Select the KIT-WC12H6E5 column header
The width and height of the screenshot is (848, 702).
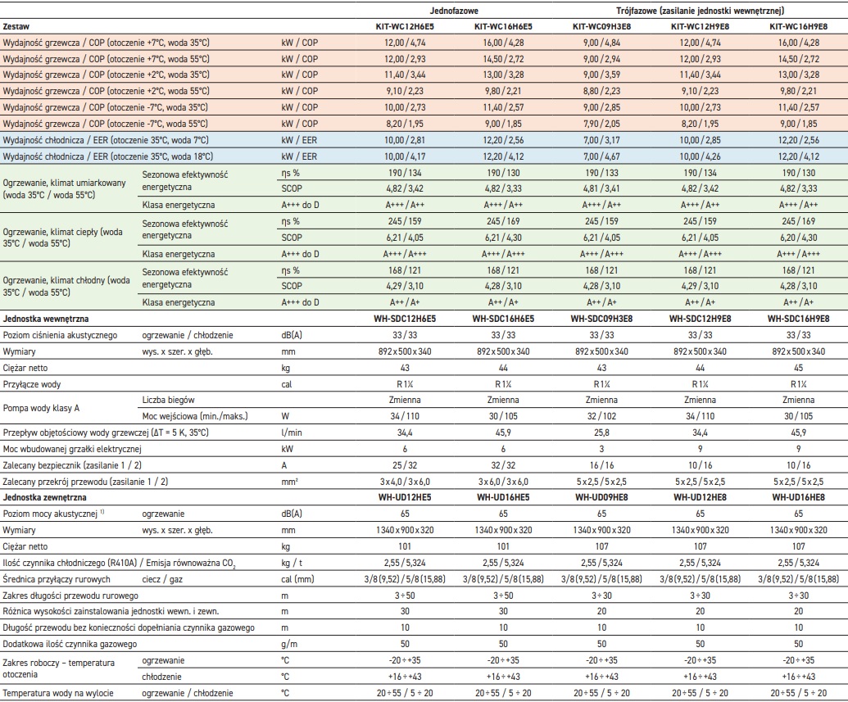pos(407,27)
